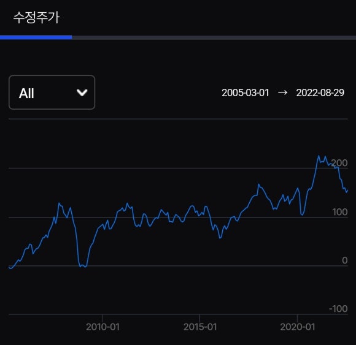Image resolution: width=356 pixels, height=345 pixels.
Task: Click the chart line's 2009 trough near zero
Action: pyautogui.click(x=83, y=266)
